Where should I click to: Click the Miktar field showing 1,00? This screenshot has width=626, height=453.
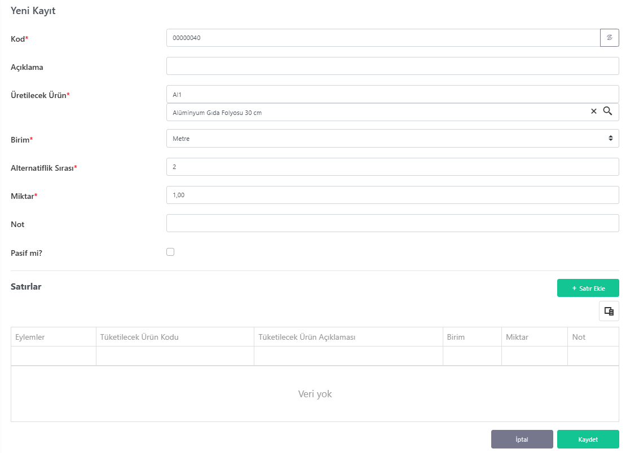point(393,195)
